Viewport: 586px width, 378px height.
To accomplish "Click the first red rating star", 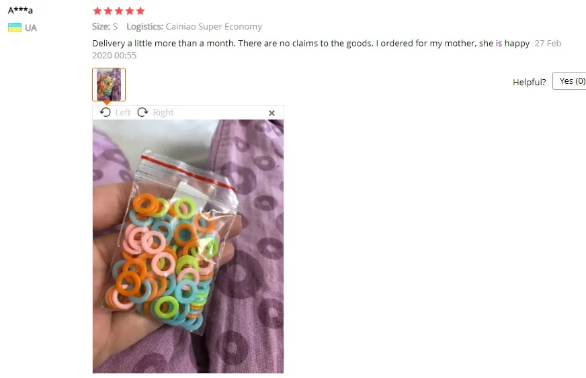I will click(x=97, y=11).
